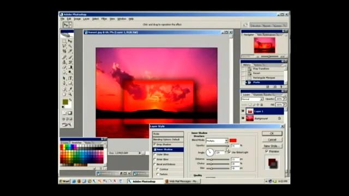This screenshot has height=196, width=349.
Task: Click the Inner Shadow Opacity slider
Action: pyautogui.click(x=218, y=146)
